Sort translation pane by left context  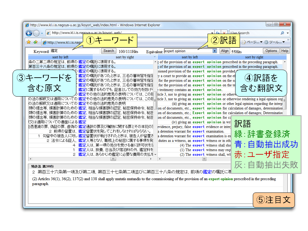coord(190,57)
